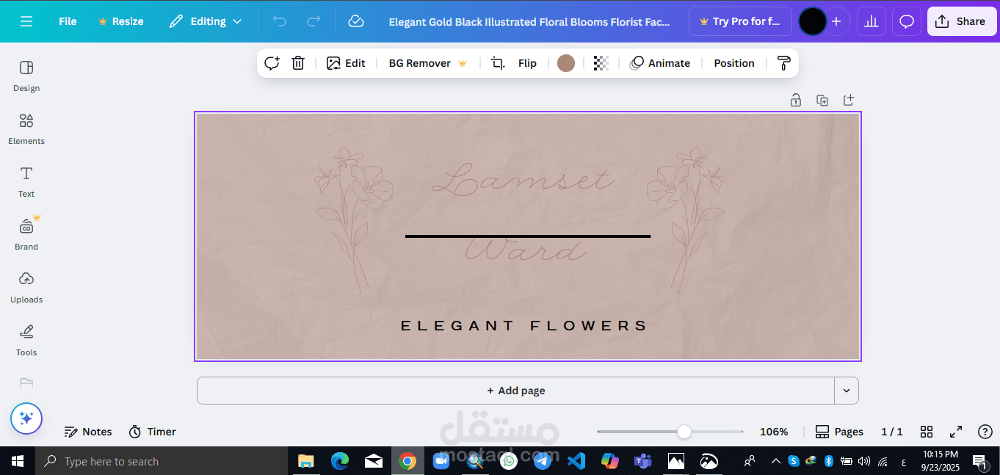The image size is (1000, 475).
Task: Copy style with paint roller icon
Action: click(x=783, y=63)
